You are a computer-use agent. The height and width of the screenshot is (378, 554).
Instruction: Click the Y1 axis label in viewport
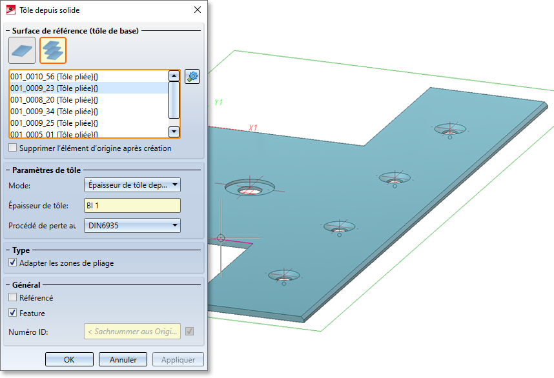point(219,103)
